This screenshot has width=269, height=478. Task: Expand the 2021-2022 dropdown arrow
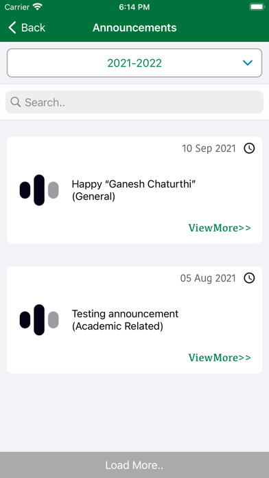(248, 62)
